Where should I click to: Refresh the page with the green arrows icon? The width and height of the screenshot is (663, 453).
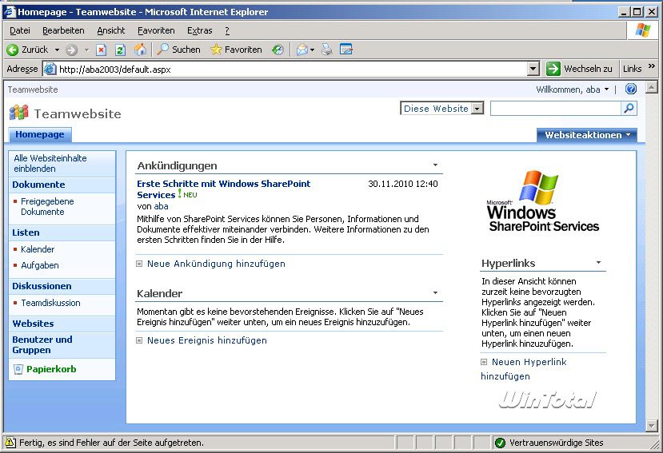(x=120, y=50)
